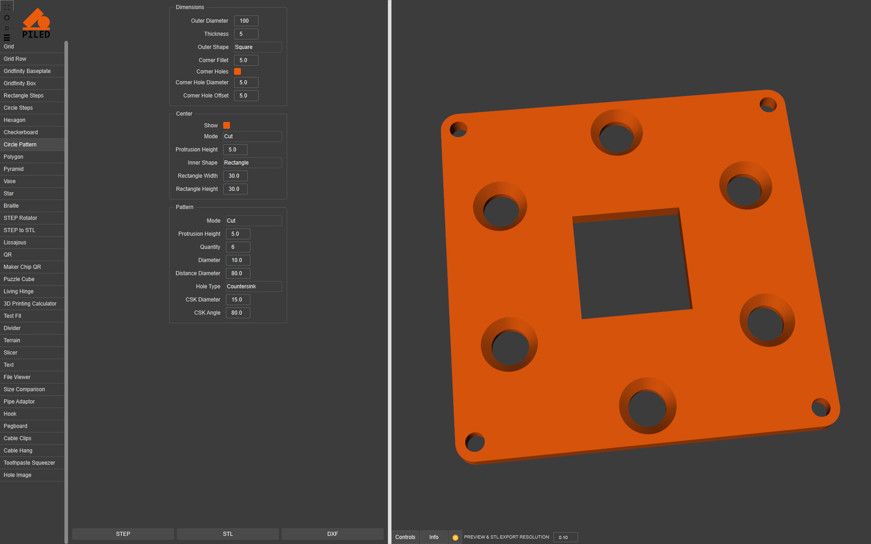Select Gridfinity Baseplate in the sidebar

tap(27, 71)
